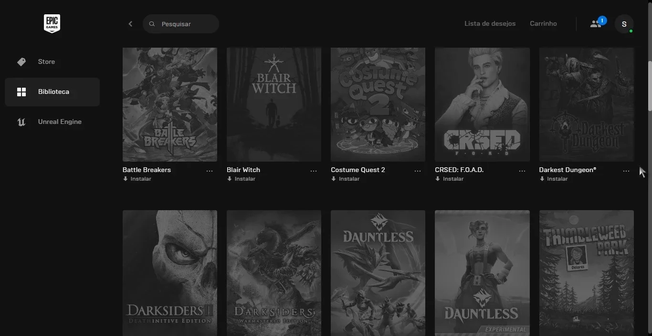This screenshot has width=652, height=336.
Task: Open the Battle Breakers cover art
Action: click(170, 104)
